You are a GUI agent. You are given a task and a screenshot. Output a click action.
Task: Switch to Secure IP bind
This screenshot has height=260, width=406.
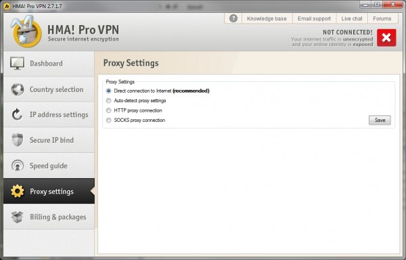tap(49, 140)
